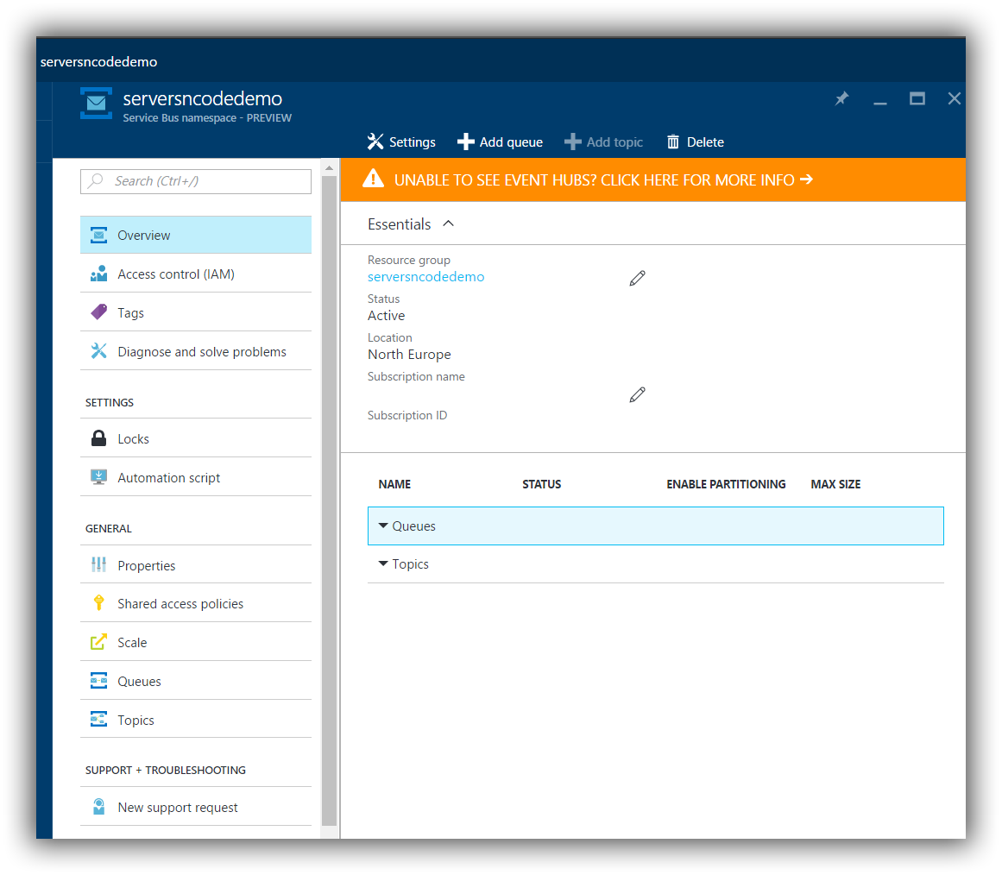Collapse the Queues row arrow in table
This screenshot has width=1002, height=875.
tap(383, 526)
